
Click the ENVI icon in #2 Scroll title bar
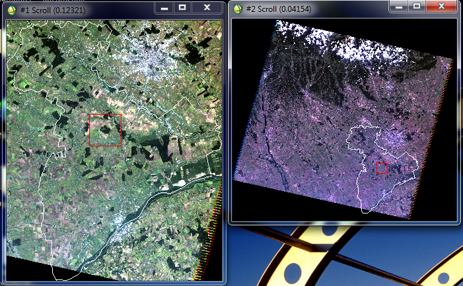click(238, 9)
